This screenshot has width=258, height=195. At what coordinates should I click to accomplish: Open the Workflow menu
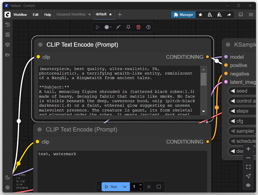(20, 15)
